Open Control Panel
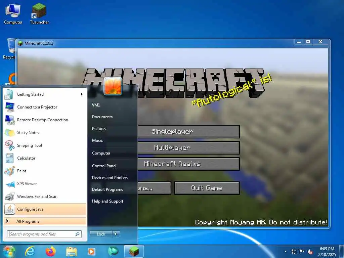 point(104,166)
